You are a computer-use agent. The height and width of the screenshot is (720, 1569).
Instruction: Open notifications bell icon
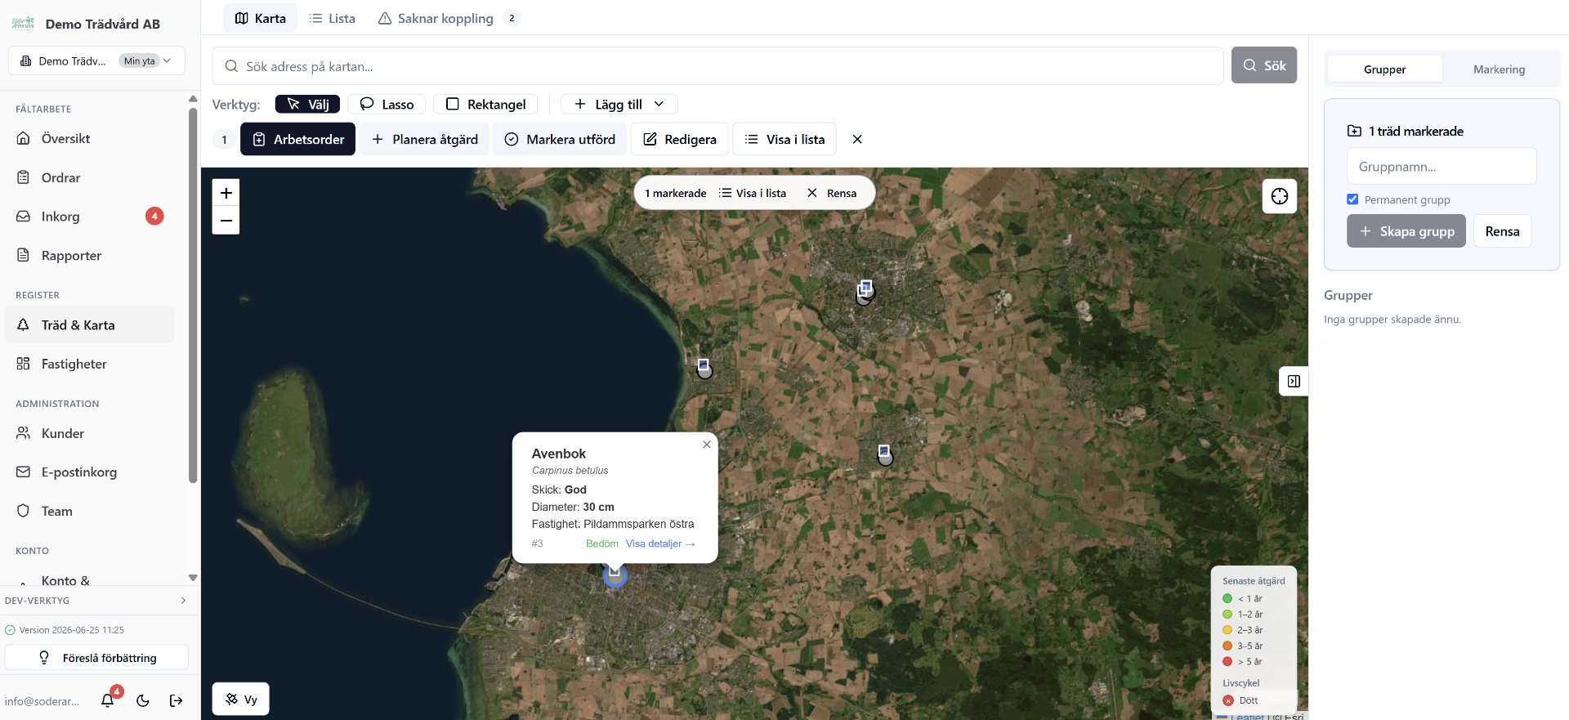[108, 700]
